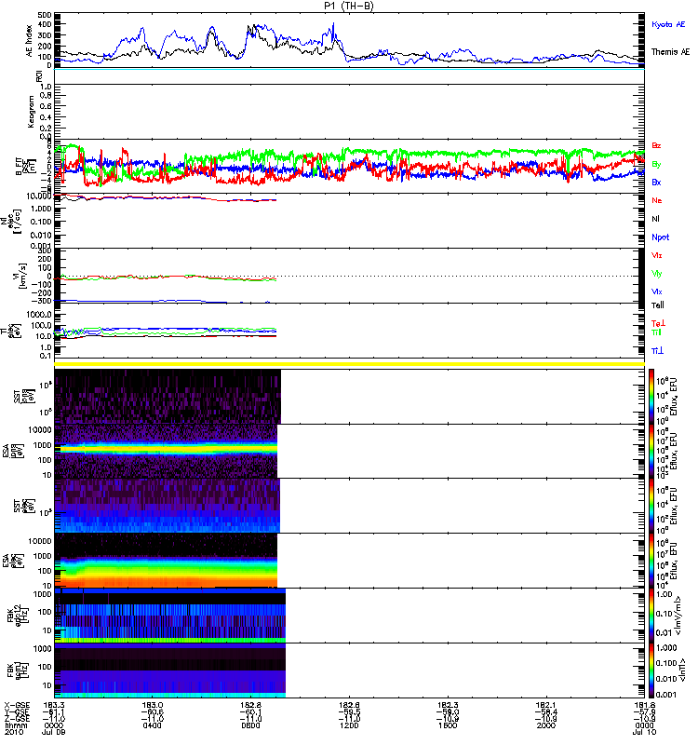Click the ESA elec Eflux color bar
The width and height of the screenshot is (698, 745).
tap(651, 561)
